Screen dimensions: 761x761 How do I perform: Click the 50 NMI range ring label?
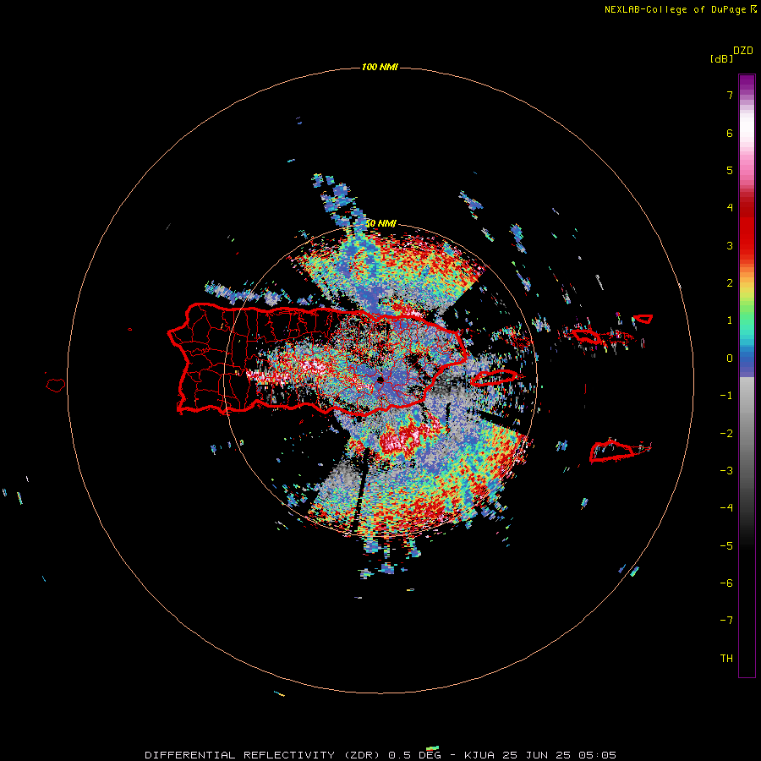[x=380, y=224]
